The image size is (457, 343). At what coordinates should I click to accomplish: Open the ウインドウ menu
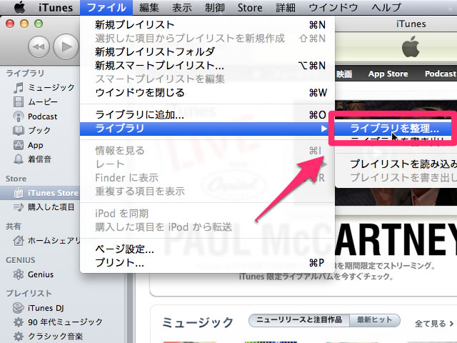pyautogui.click(x=333, y=8)
